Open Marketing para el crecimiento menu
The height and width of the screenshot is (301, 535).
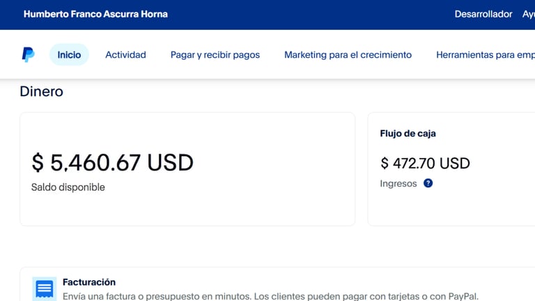click(348, 54)
